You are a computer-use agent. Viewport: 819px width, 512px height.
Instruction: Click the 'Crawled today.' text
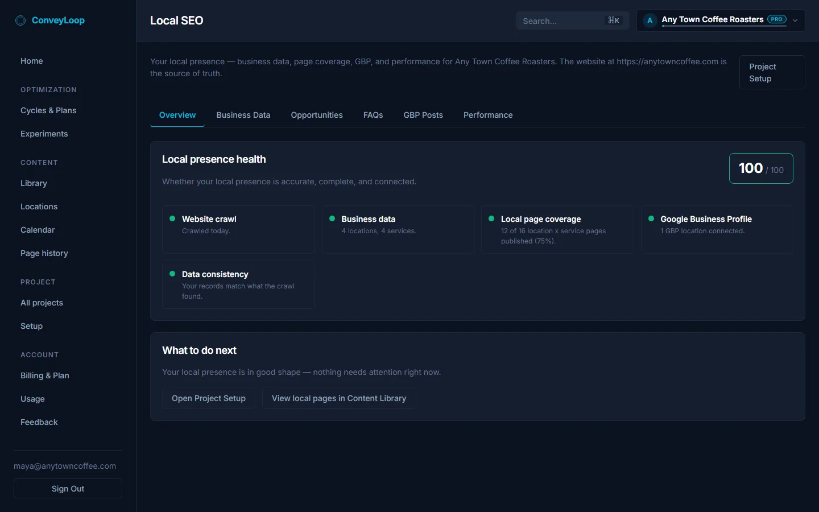click(x=206, y=231)
